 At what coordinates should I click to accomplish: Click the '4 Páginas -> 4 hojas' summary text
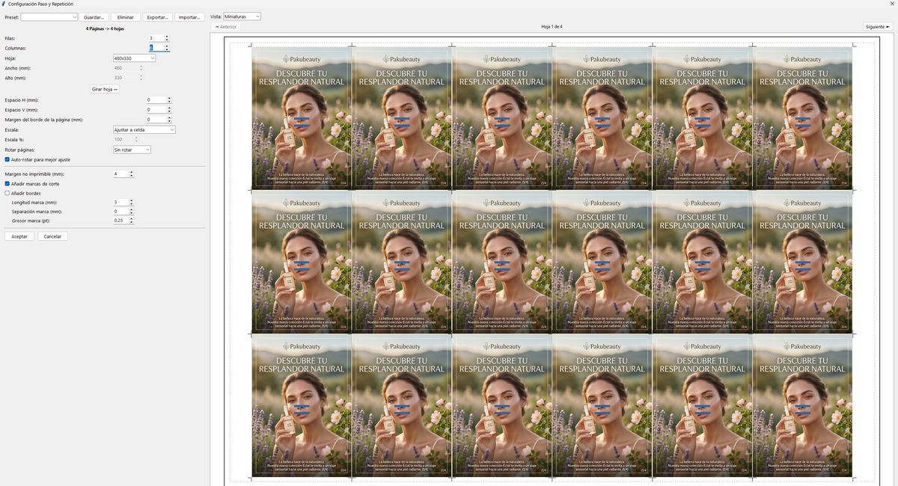point(105,28)
